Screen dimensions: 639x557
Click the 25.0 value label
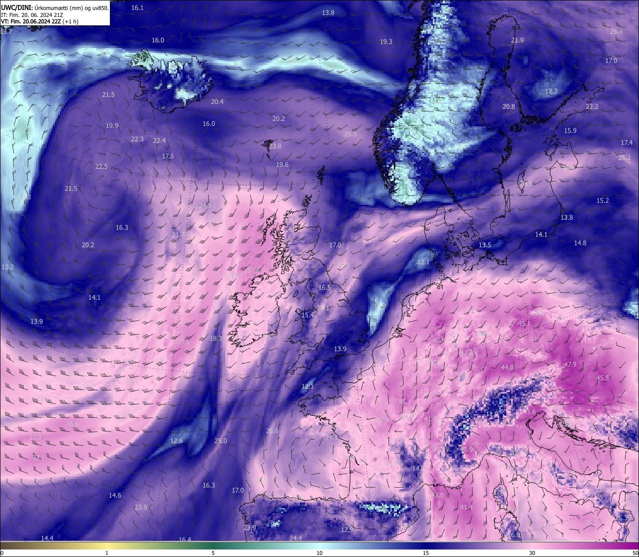(x=221, y=441)
